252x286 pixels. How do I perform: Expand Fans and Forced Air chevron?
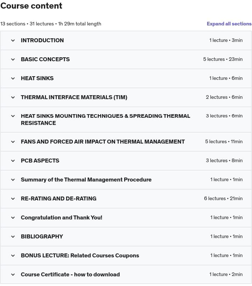point(13,142)
